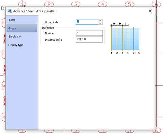
Task: Click grid bubble 4 at the top
Action: click(x=103, y=4)
